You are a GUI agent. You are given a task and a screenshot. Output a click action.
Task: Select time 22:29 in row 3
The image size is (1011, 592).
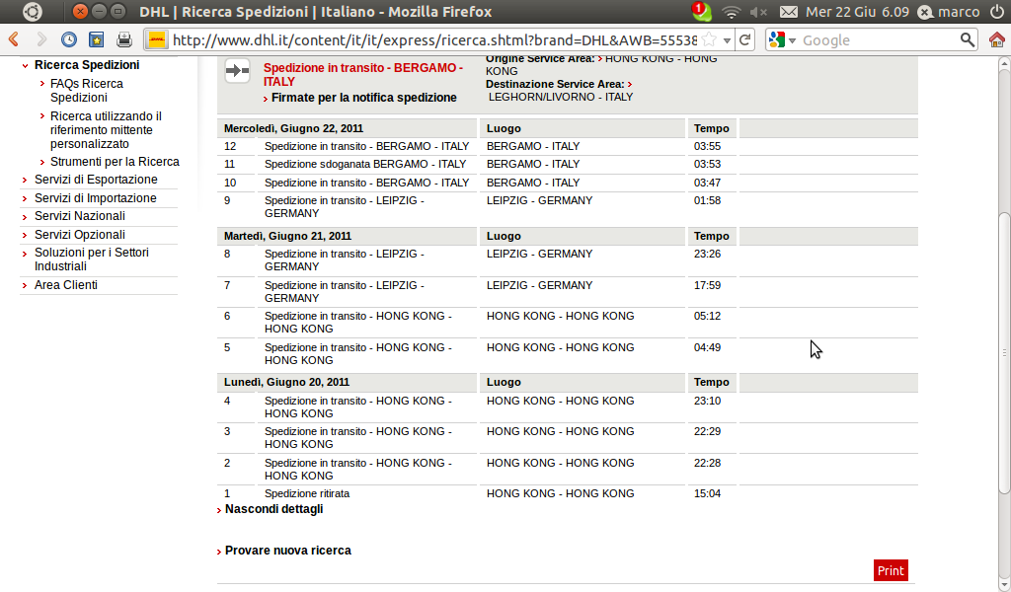point(707,431)
